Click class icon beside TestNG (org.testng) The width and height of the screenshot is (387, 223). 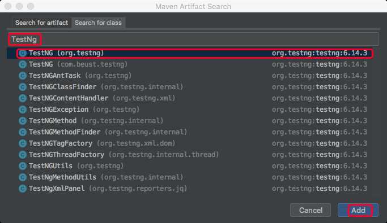coord(23,53)
